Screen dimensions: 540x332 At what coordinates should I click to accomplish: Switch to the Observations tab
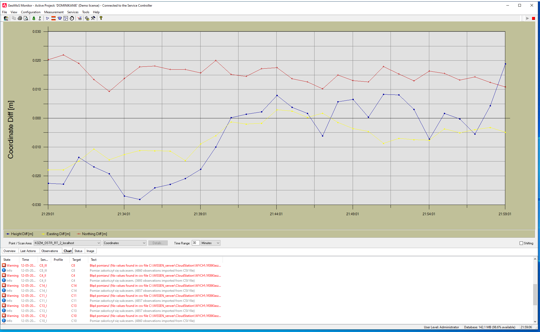pyautogui.click(x=50, y=251)
